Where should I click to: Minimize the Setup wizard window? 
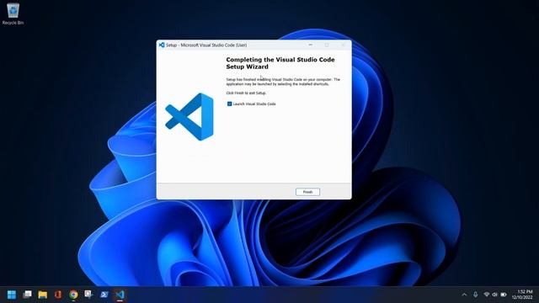tap(311, 45)
